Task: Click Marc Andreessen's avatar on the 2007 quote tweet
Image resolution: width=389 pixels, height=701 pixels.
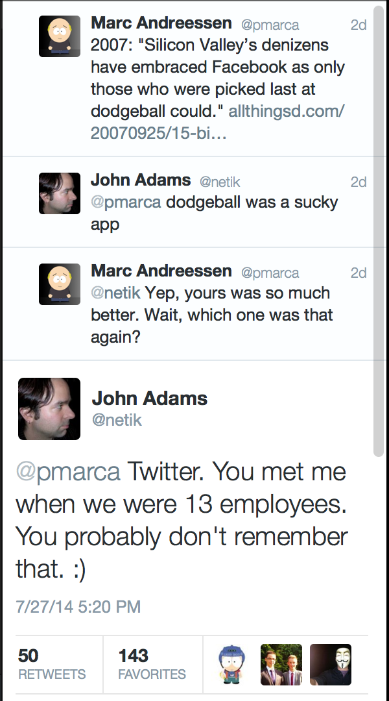Action: pos(60,37)
